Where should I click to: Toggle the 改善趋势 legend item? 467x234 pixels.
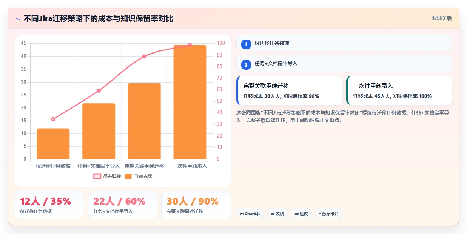click(x=107, y=176)
